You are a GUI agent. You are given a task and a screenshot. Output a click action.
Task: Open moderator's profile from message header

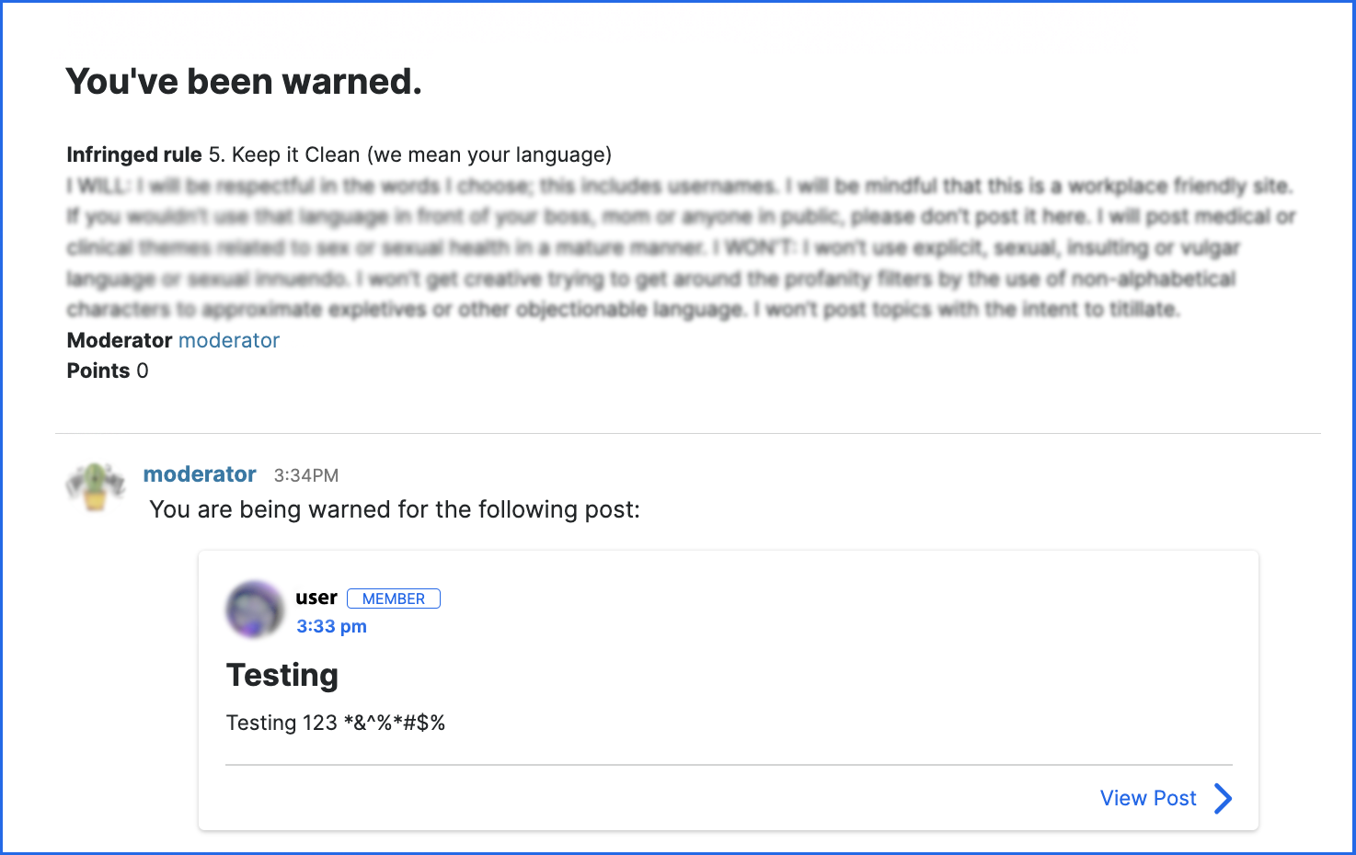click(200, 474)
